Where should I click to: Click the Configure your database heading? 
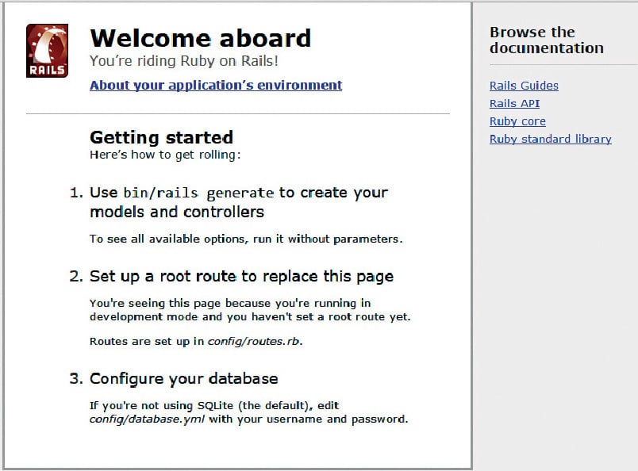[183, 378]
